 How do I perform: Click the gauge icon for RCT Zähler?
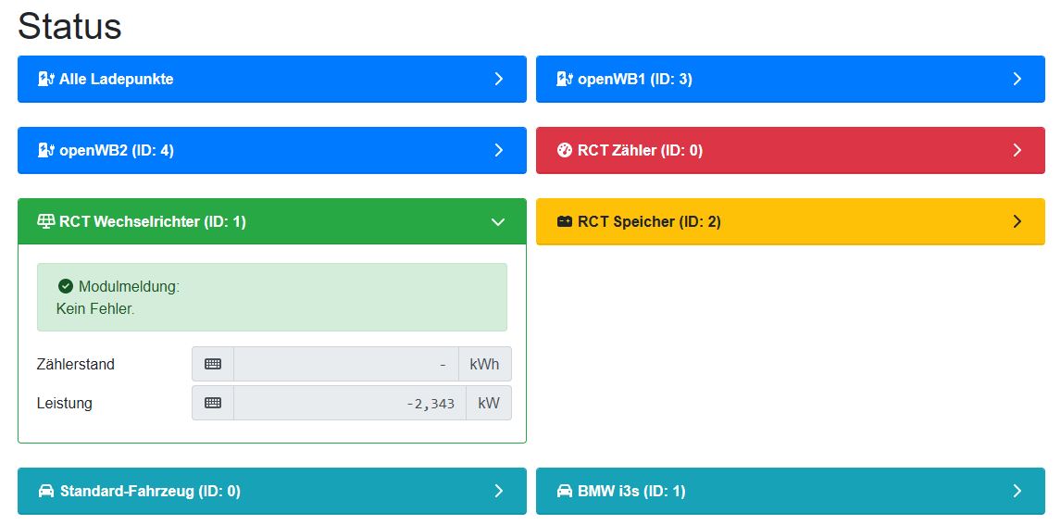[x=565, y=151]
